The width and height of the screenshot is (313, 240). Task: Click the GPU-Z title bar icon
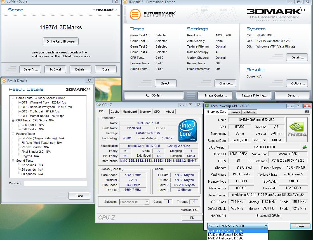[207, 106]
